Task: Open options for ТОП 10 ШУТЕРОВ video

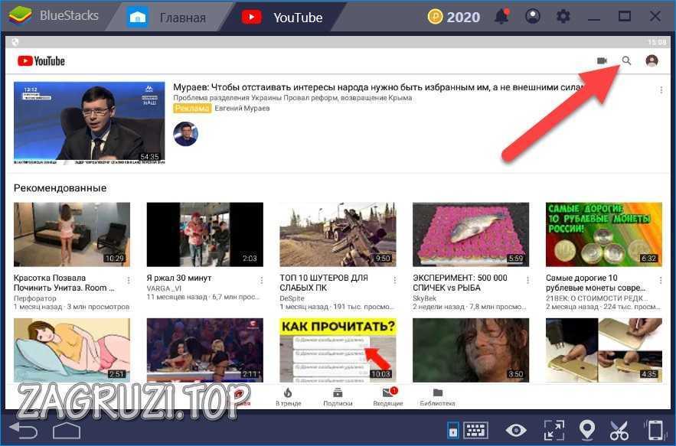Action: click(x=394, y=281)
